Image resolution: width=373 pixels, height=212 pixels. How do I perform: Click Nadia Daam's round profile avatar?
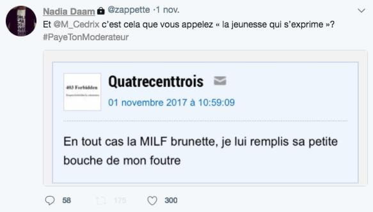pyautogui.click(x=21, y=21)
